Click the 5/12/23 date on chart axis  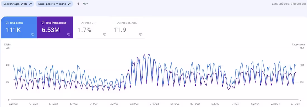(53, 104)
